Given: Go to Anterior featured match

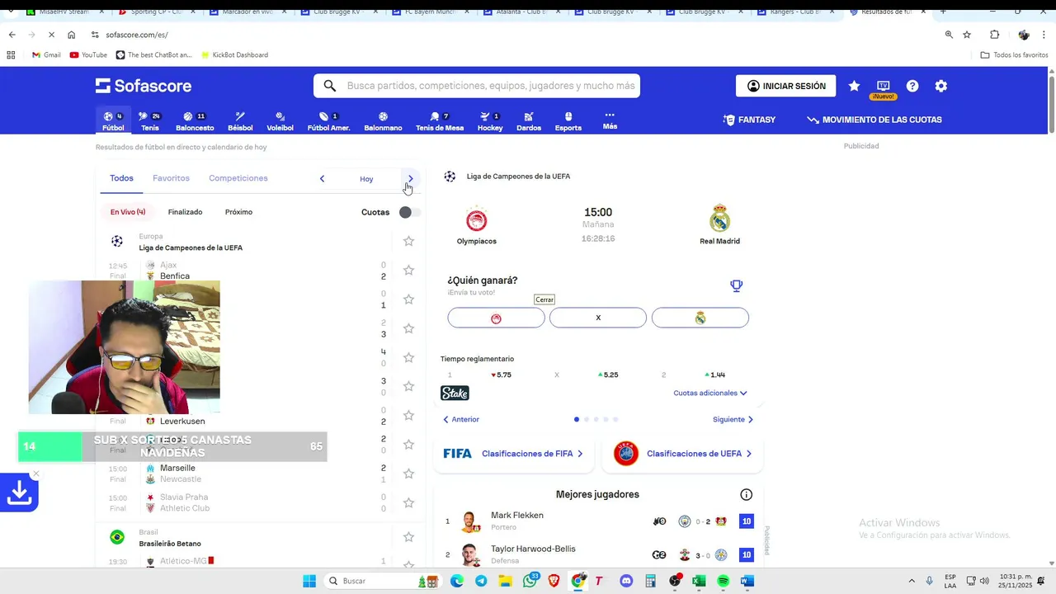Looking at the screenshot, I should point(461,419).
